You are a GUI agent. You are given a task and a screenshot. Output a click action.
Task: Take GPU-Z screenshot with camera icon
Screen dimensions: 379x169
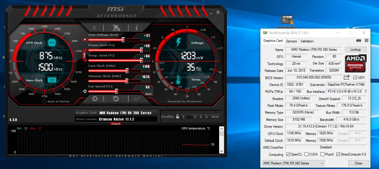point(359,41)
